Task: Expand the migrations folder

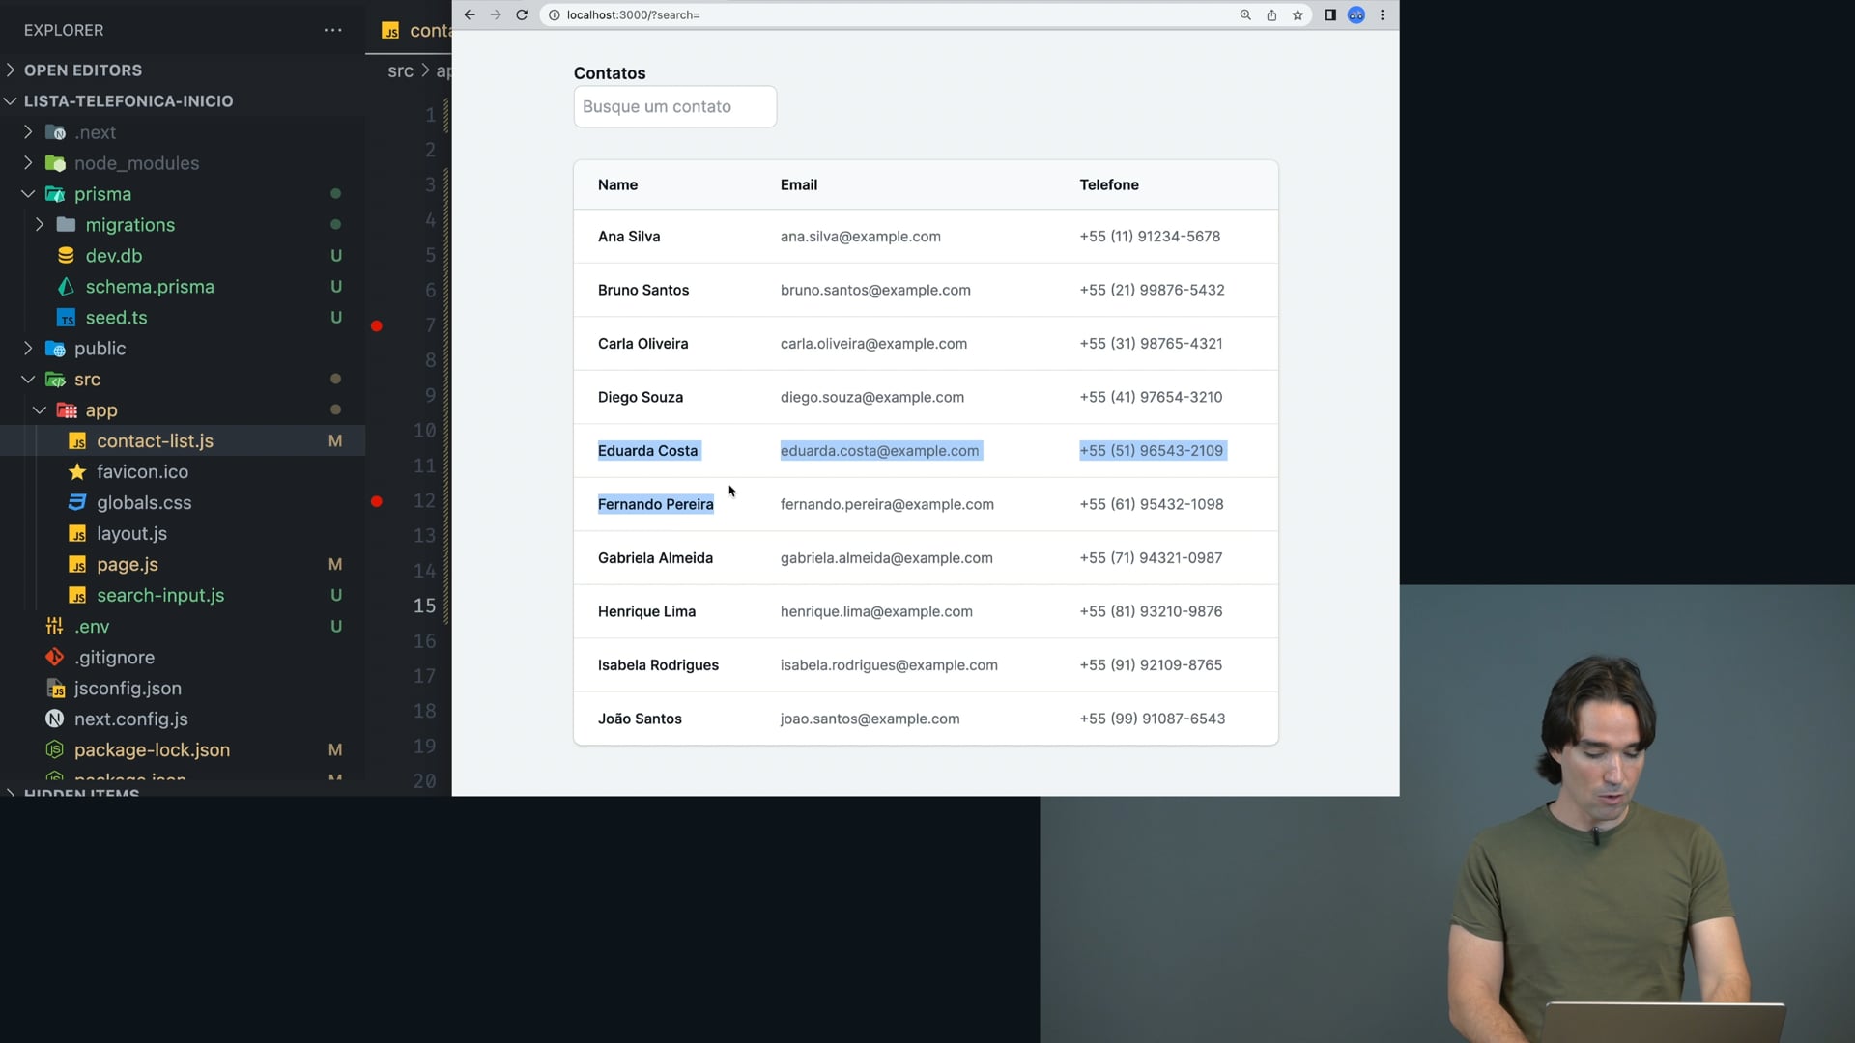Action: (x=129, y=225)
